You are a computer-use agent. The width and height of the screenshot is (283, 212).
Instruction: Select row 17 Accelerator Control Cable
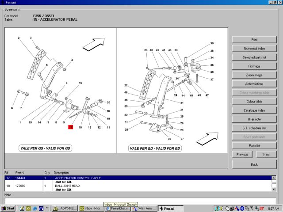point(138,178)
